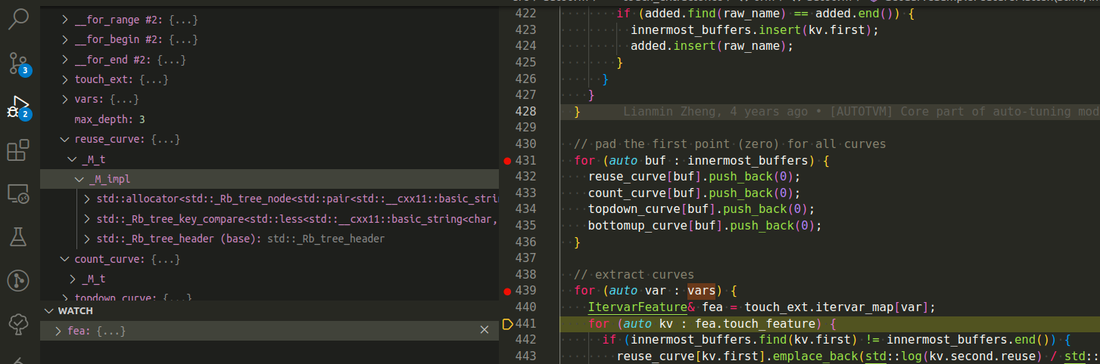Image resolution: width=1100 pixels, height=364 pixels.
Task: Expand the std::_Rb_tree_header (base) item
Action: (x=88, y=239)
